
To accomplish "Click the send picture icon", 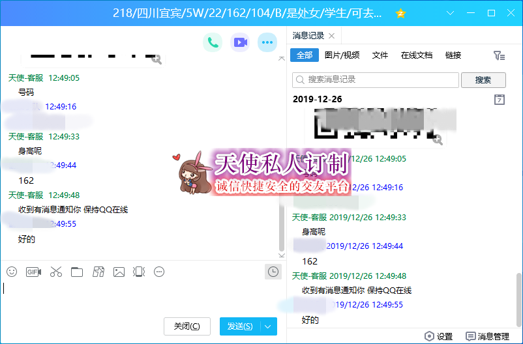I will click(119, 272).
